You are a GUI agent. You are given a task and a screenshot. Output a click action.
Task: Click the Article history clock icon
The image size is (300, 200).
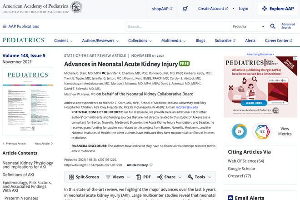pyautogui.click(x=151, y=165)
